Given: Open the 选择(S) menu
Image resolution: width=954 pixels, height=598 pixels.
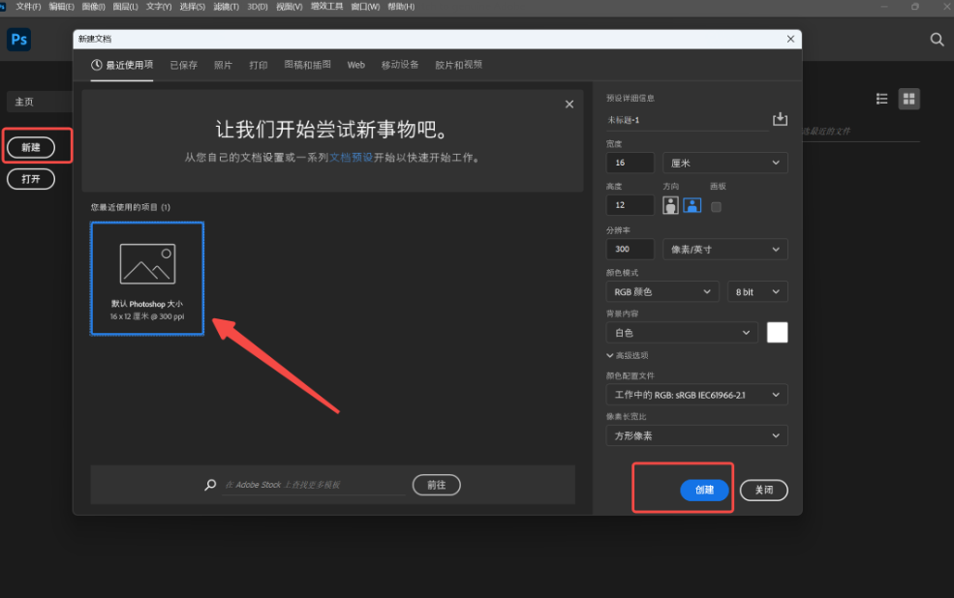Looking at the screenshot, I should (x=193, y=7).
